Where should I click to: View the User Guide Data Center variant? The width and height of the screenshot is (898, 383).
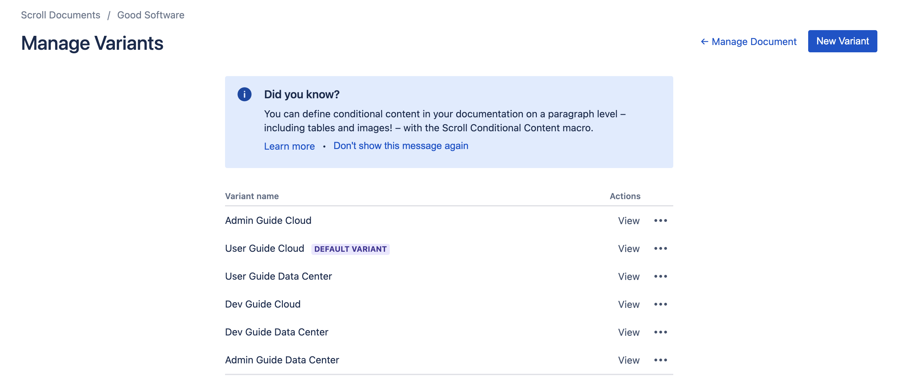point(629,276)
